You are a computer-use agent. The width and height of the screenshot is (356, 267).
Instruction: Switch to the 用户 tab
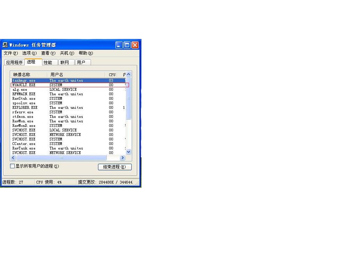[x=83, y=63]
